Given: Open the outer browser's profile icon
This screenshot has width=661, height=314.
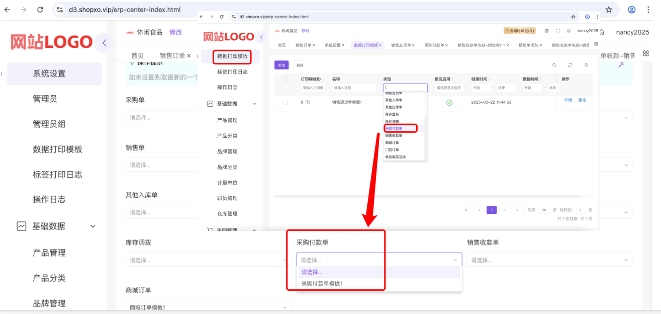Looking at the screenshot, I should coord(632,10).
